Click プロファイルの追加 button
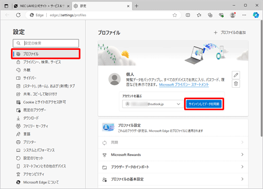Viewport: 263px width, 189px height. (x=230, y=33)
